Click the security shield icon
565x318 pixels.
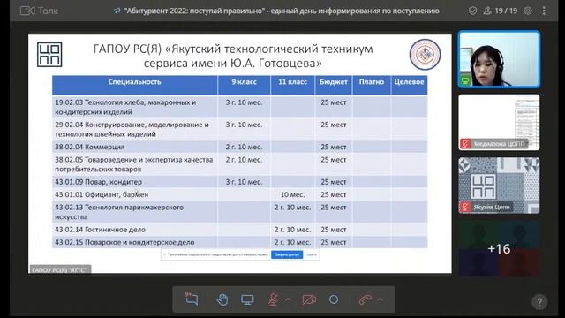click(x=473, y=11)
